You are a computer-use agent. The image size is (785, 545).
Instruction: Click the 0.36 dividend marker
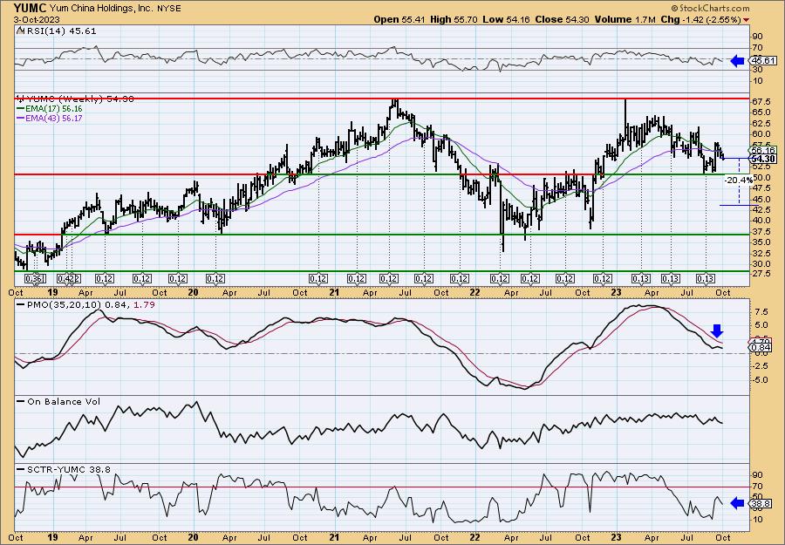pos(36,279)
